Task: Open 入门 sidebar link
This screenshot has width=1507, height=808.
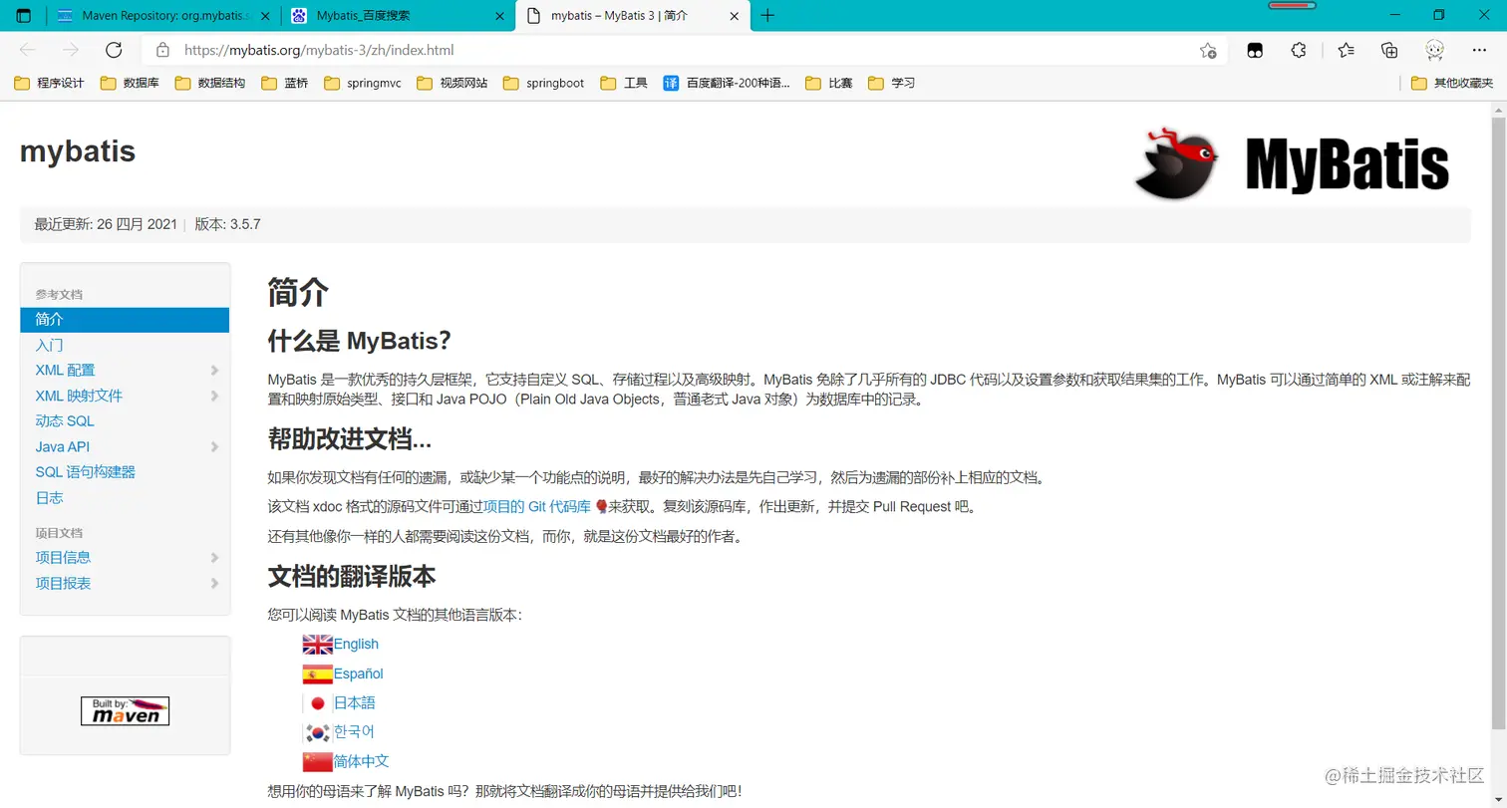Action: click(49, 345)
